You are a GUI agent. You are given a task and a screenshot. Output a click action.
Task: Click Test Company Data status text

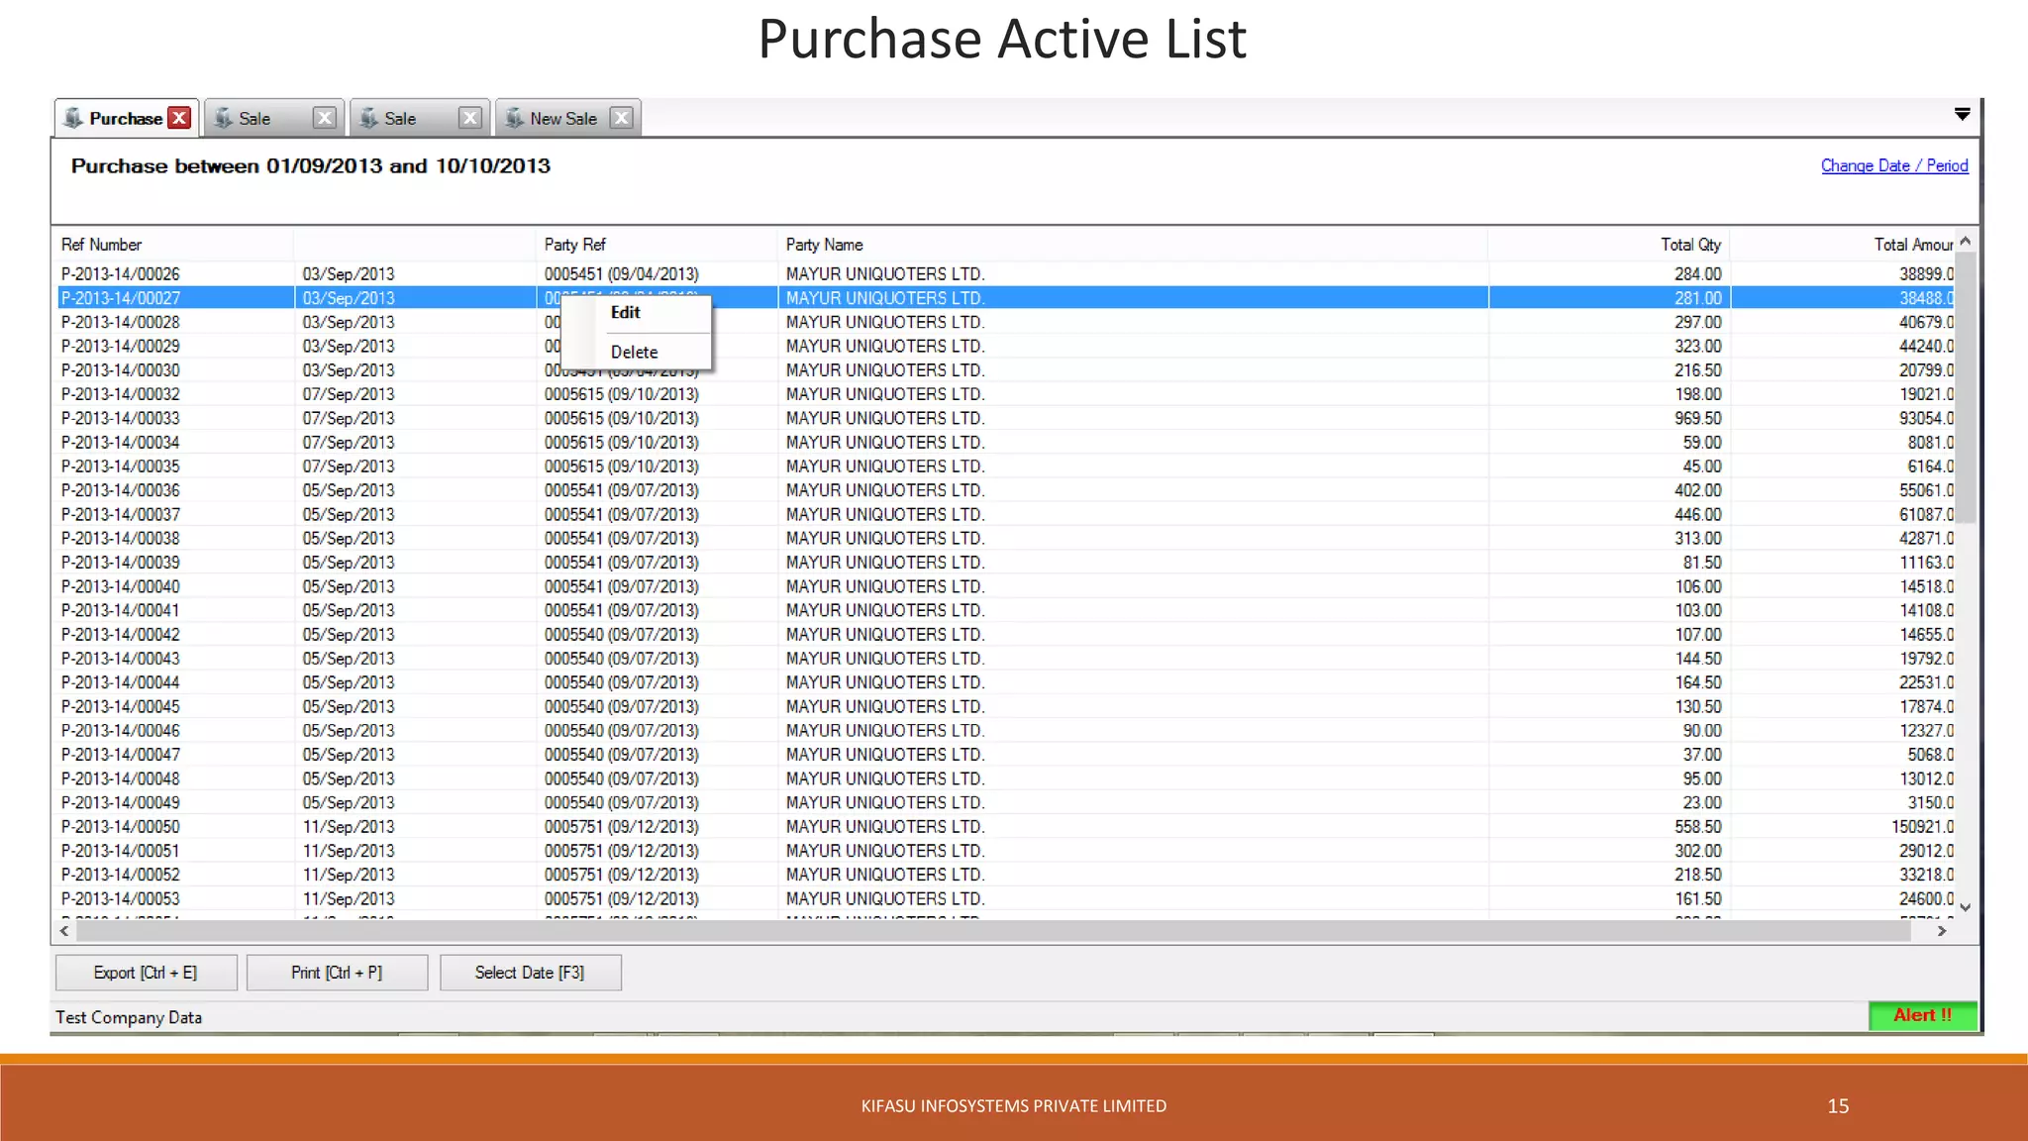tap(129, 1017)
